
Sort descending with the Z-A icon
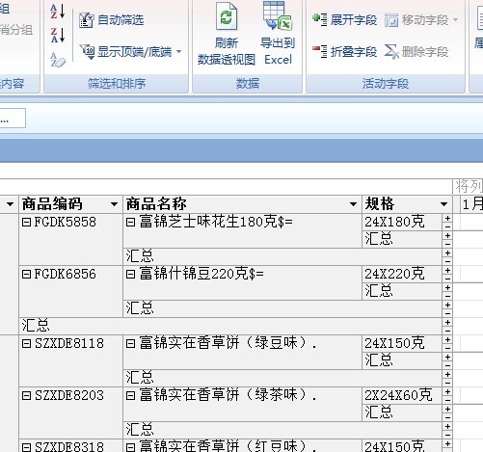tap(58, 35)
